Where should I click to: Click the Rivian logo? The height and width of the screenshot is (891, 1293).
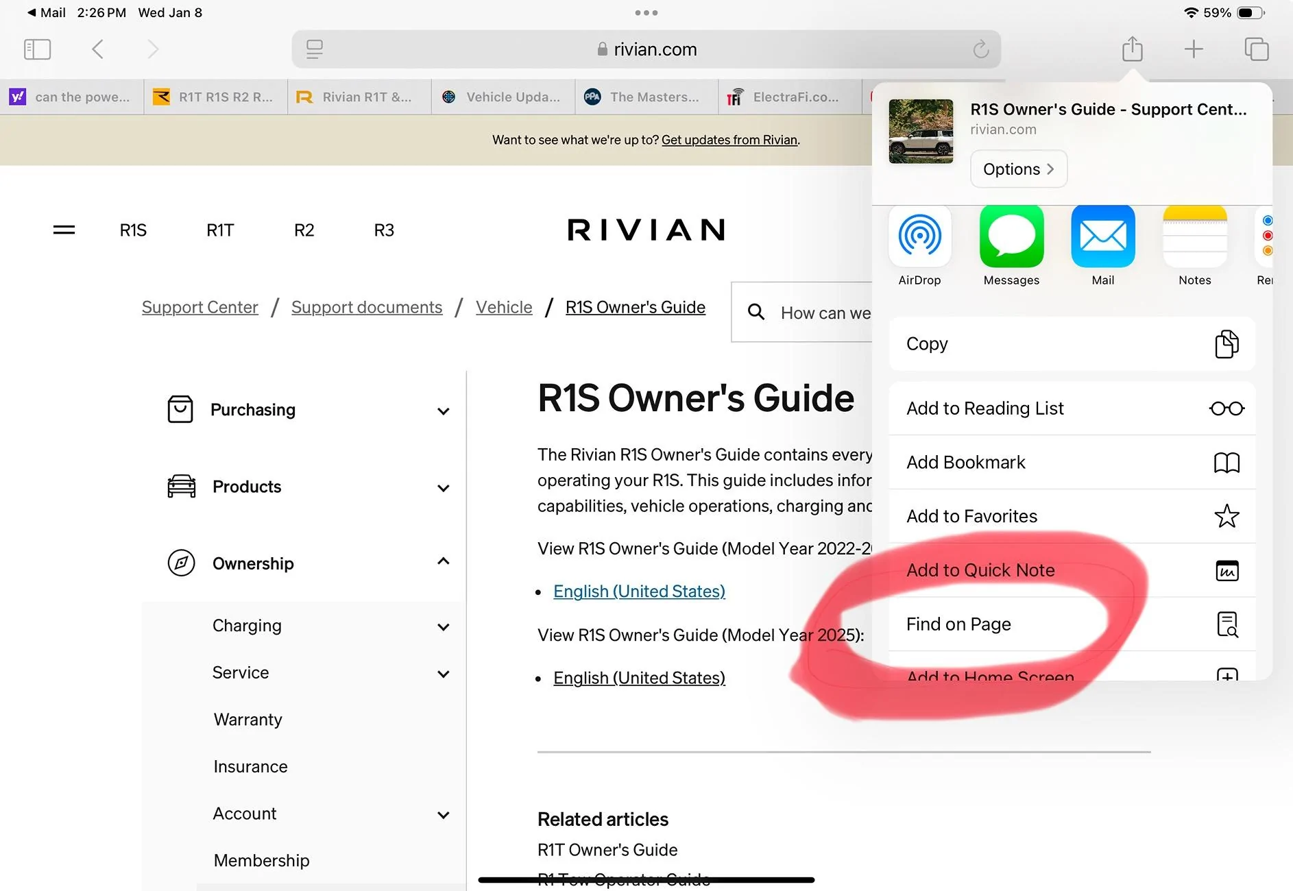[x=646, y=230]
